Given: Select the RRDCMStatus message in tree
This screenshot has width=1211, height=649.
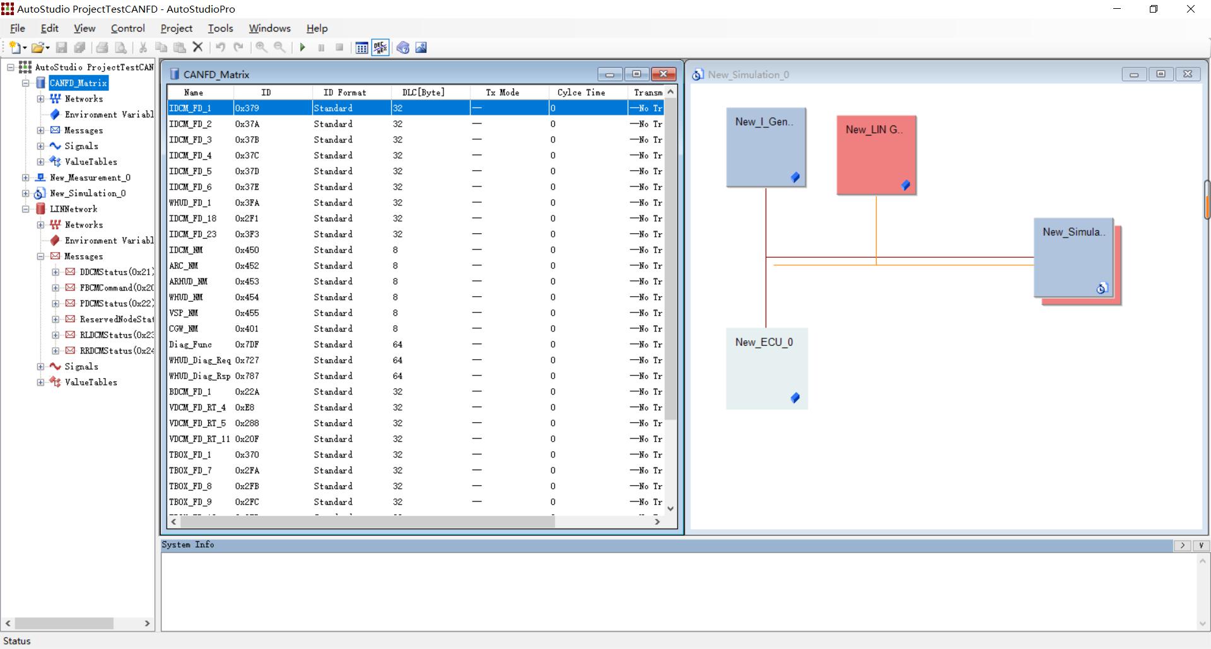Looking at the screenshot, I should 116,350.
